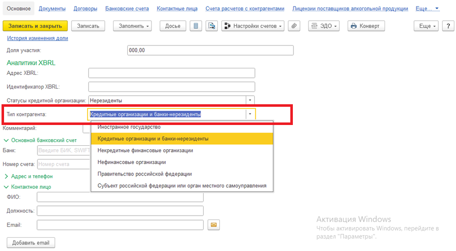This screenshot has height=251, width=456.
Task: Choose Иностранное государство option in list
Action: (129, 127)
